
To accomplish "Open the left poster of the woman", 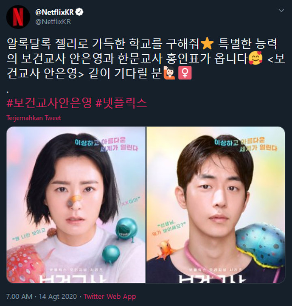I will [76, 205].
